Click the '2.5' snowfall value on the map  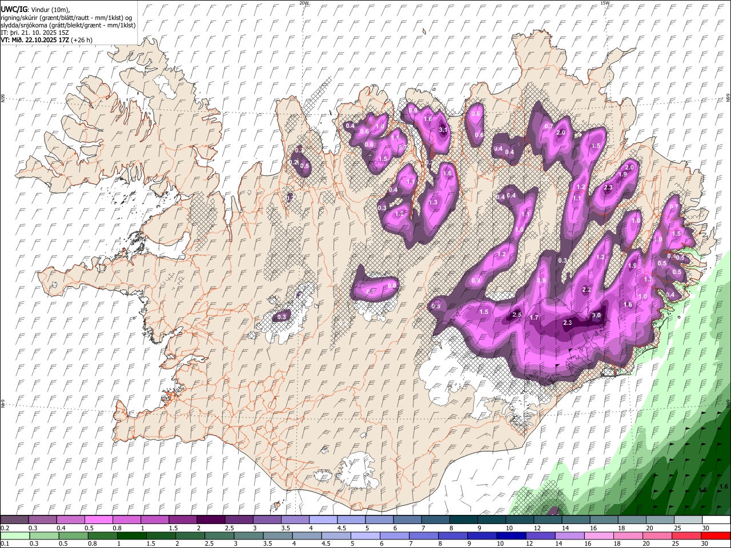[517, 315]
